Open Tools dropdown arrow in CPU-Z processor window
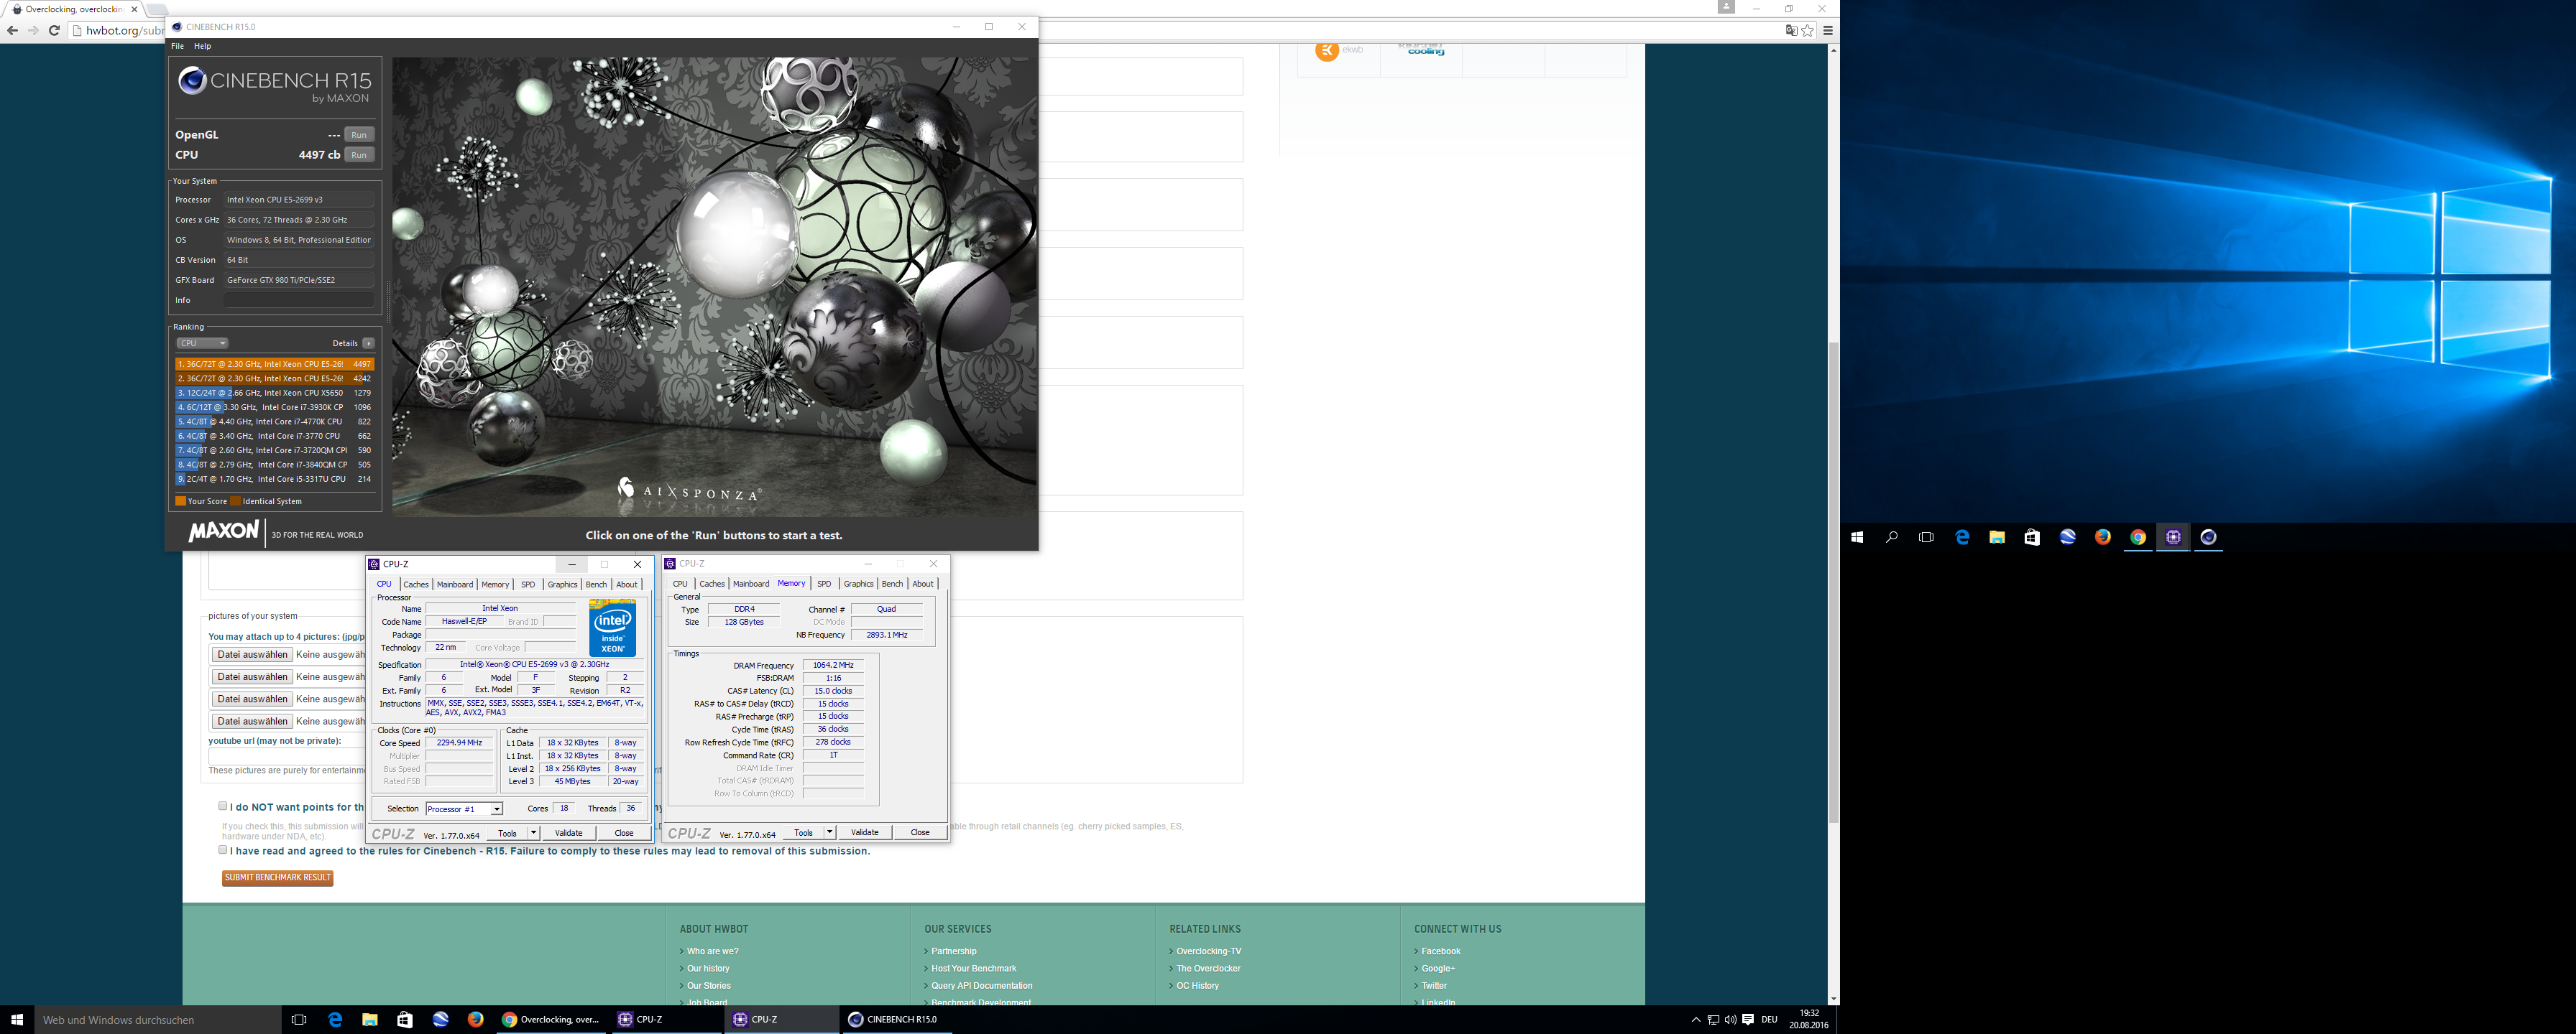 533,833
